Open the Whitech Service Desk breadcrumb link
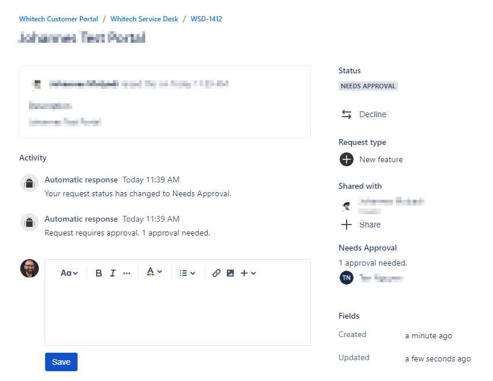The width and height of the screenshot is (493, 381). (144, 18)
